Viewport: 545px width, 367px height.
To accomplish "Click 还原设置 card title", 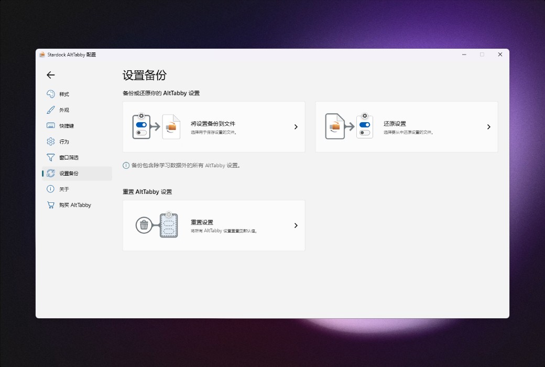I will tap(395, 124).
